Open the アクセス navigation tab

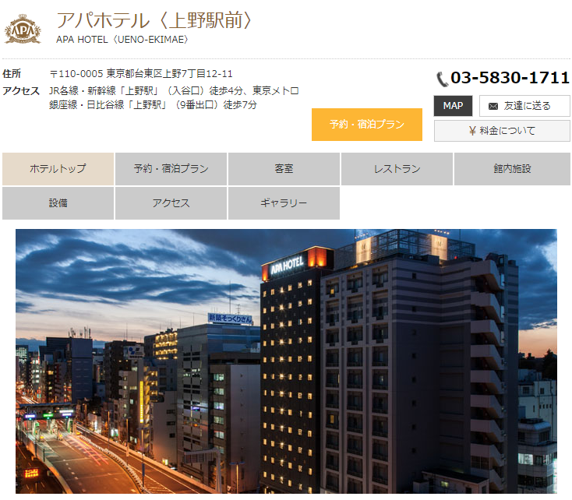point(171,203)
